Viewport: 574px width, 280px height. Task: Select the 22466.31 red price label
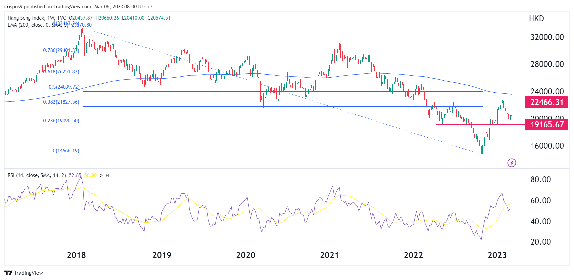tap(546, 102)
